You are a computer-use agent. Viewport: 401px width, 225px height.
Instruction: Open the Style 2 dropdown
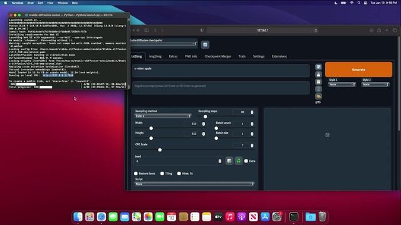pyautogui.click(x=375, y=84)
